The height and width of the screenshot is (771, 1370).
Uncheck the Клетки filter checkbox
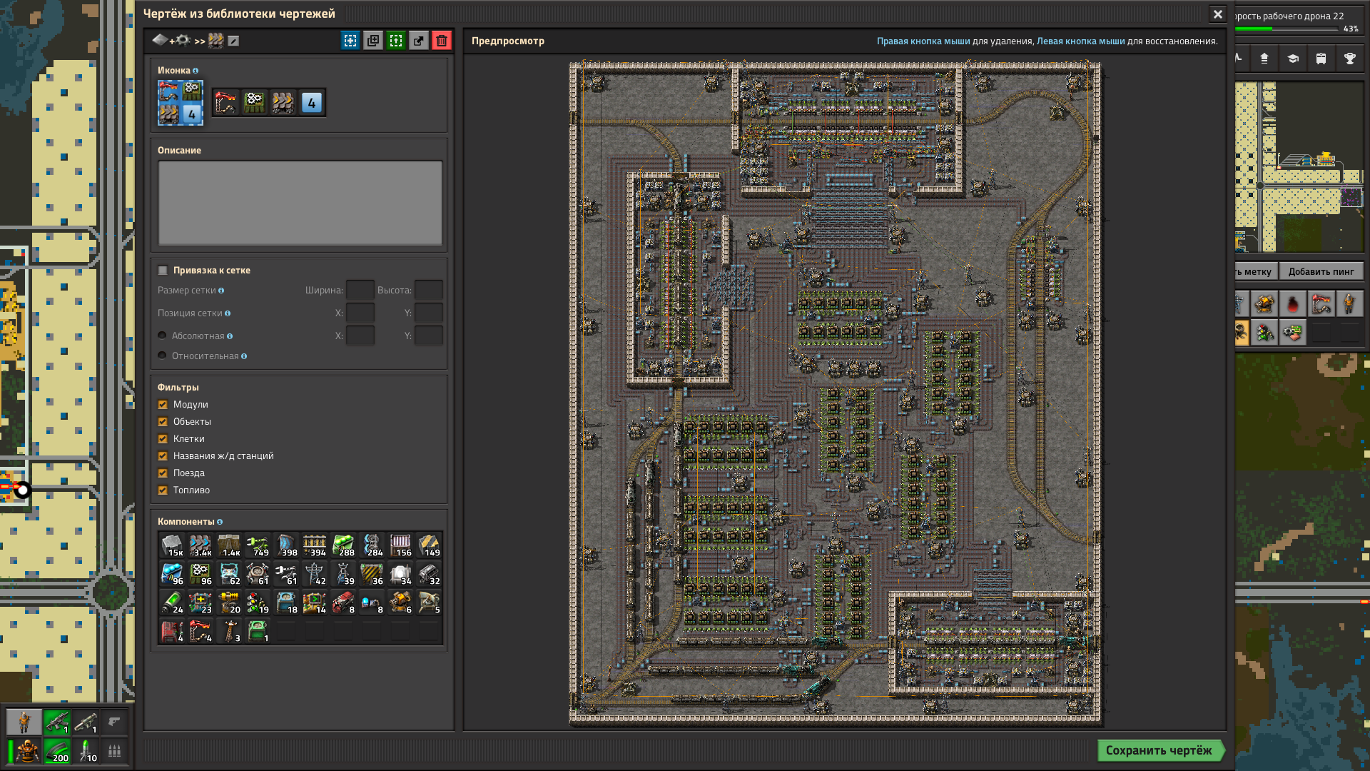[x=163, y=439]
